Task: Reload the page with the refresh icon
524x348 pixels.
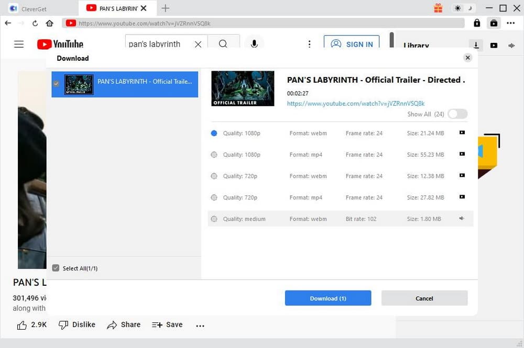Action: [x=35, y=23]
